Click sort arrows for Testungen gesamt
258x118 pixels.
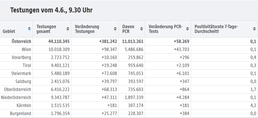pyautogui.click(x=68, y=29)
